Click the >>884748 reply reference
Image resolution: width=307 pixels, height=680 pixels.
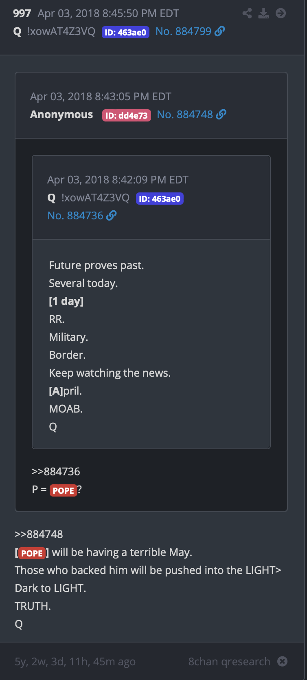pyautogui.click(x=39, y=534)
